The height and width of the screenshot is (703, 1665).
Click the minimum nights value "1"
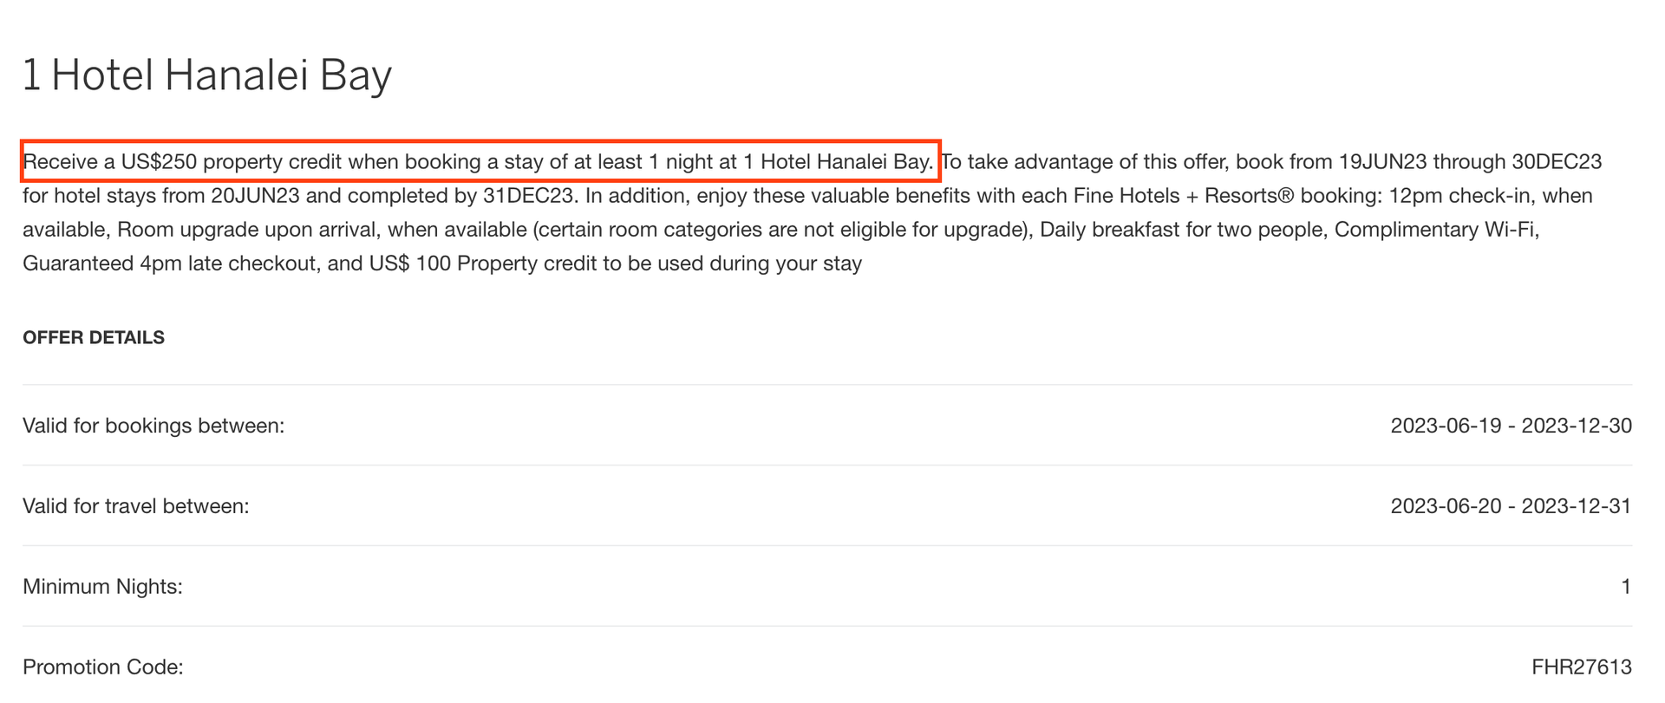coord(1626,587)
